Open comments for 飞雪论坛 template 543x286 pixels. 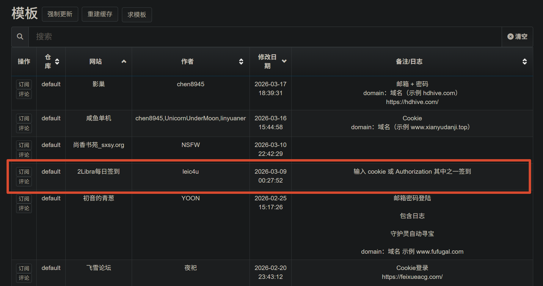[x=24, y=278]
